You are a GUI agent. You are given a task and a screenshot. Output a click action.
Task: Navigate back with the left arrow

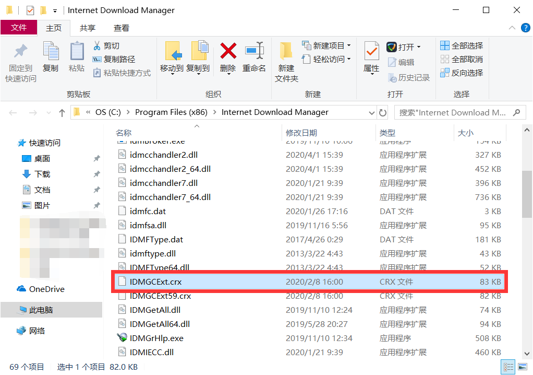[13, 113]
